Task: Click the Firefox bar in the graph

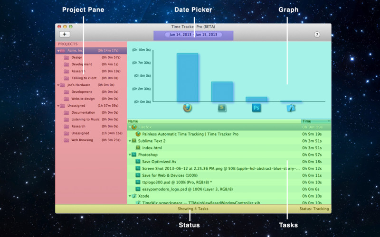Action: coord(187,77)
